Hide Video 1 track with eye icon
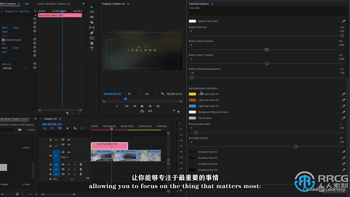Viewport: 350px width, 197px height. pos(69,152)
